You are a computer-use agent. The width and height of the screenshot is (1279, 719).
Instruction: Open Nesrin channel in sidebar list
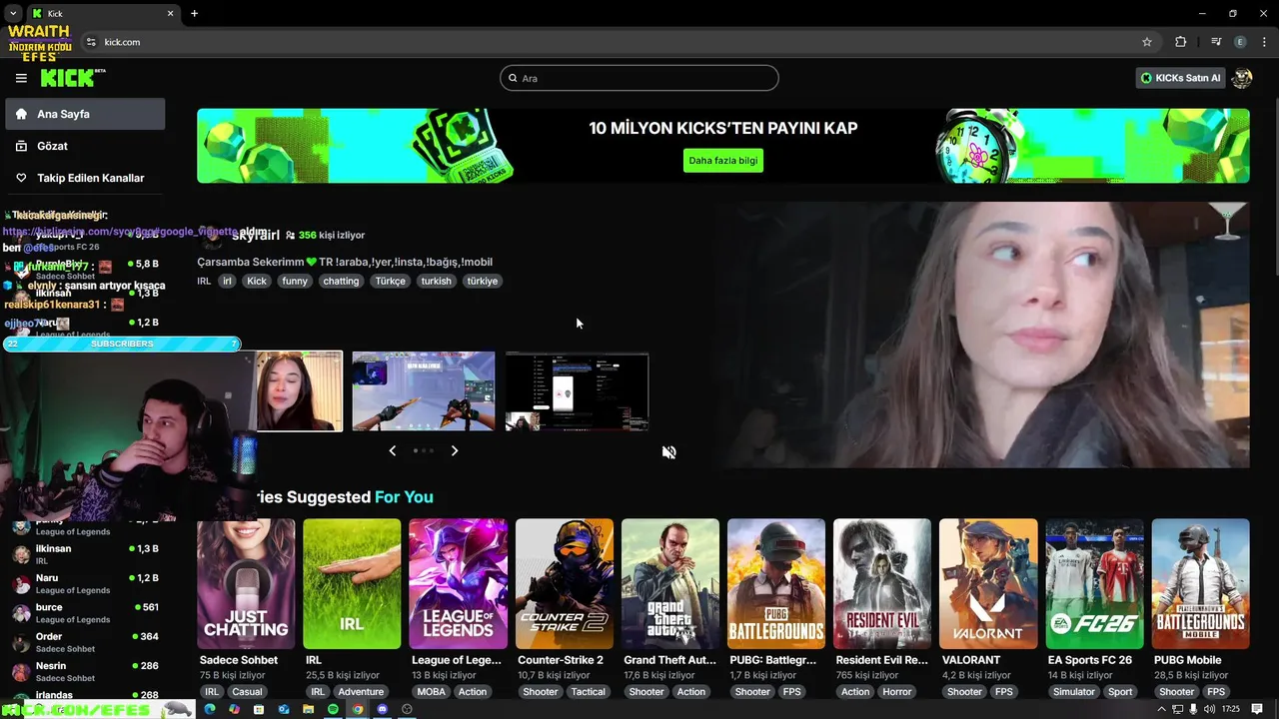tap(85, 671)
